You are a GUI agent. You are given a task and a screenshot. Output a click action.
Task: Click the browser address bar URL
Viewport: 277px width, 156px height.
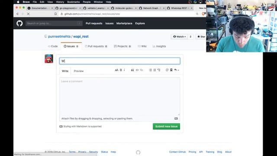tap(92, 14)
